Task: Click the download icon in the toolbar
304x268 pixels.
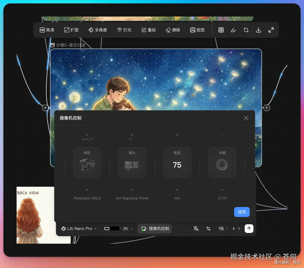Action: coord(258,30)
